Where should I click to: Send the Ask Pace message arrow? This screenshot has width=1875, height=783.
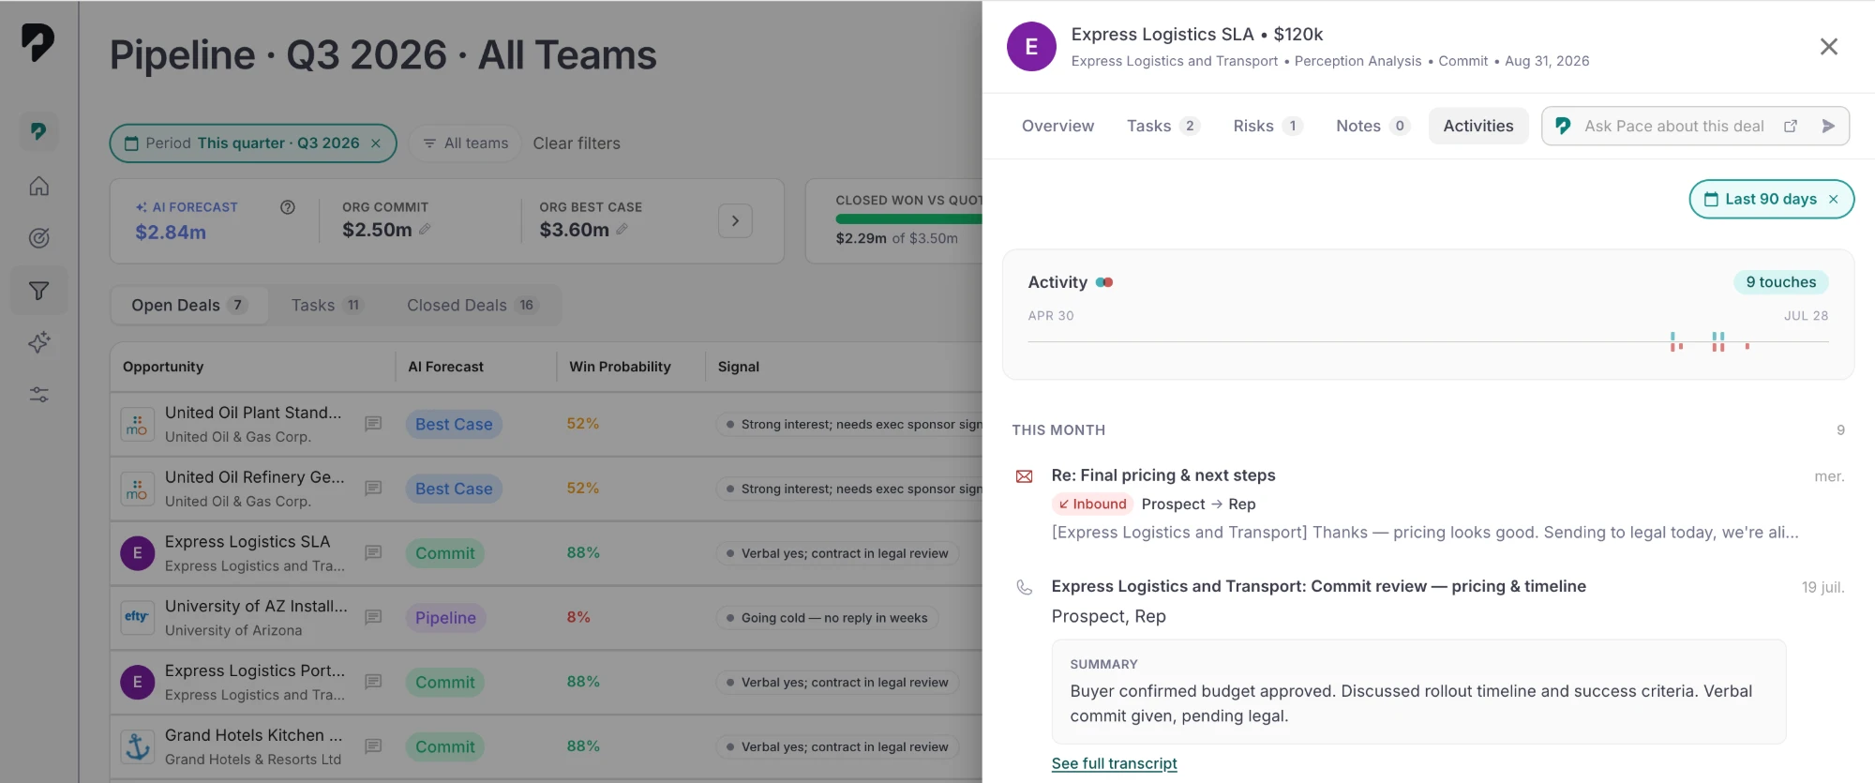(1828, 127)
